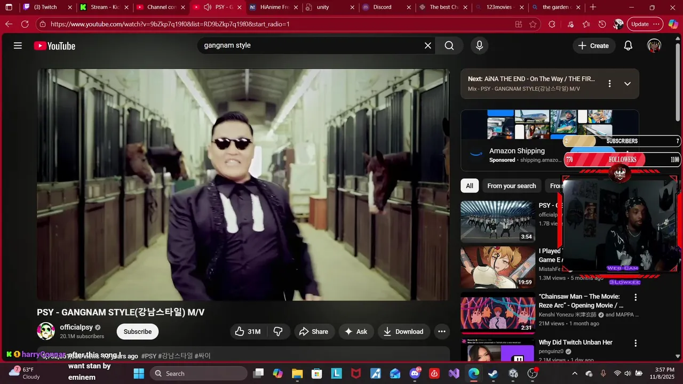683x384 pixels.
Task: Open new browser tab with plus
Action: (x=593, y=7)
